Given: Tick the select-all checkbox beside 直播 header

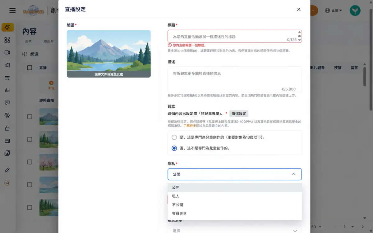Looking at the screenshot, I should [30, 68].
